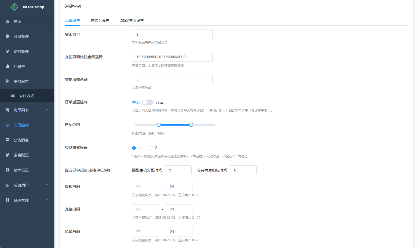419x248 pixels.
Task: Expand the 后台用户 menu chevron
Action: [x=47, y=185]
